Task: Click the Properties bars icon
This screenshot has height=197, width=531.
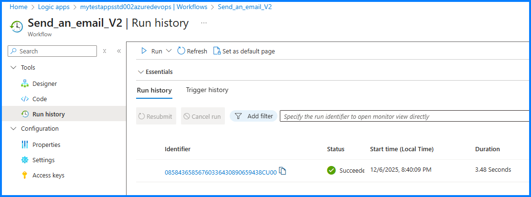Action: pos(25,145)
